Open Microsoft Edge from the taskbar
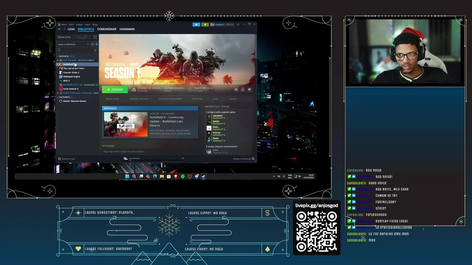The width and height of the screenshot is (472, 265). [x=155, y=176]
